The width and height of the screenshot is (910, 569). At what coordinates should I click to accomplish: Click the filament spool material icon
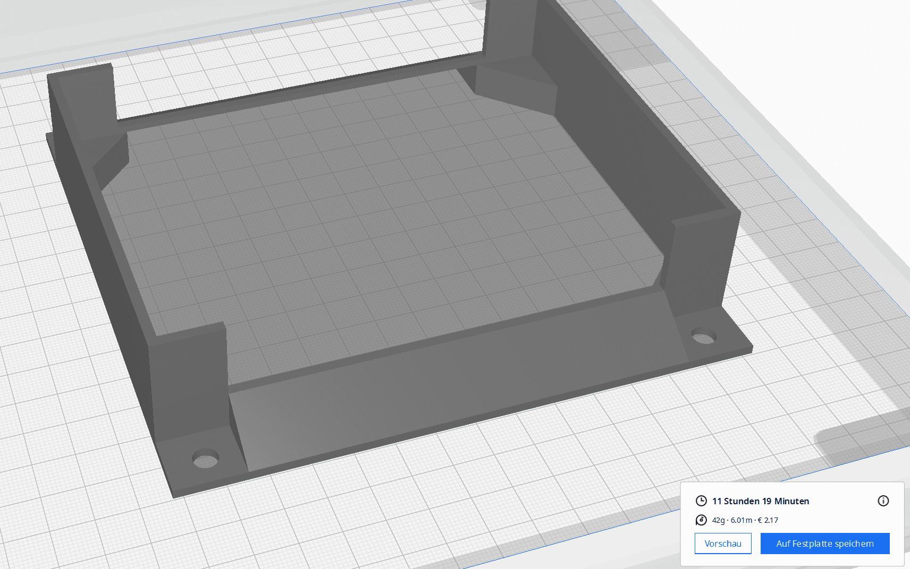point(701,520)
